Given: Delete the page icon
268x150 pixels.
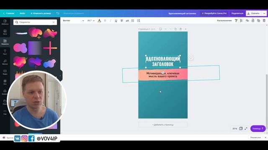Looking at the screenshot, I should [180, 29].
